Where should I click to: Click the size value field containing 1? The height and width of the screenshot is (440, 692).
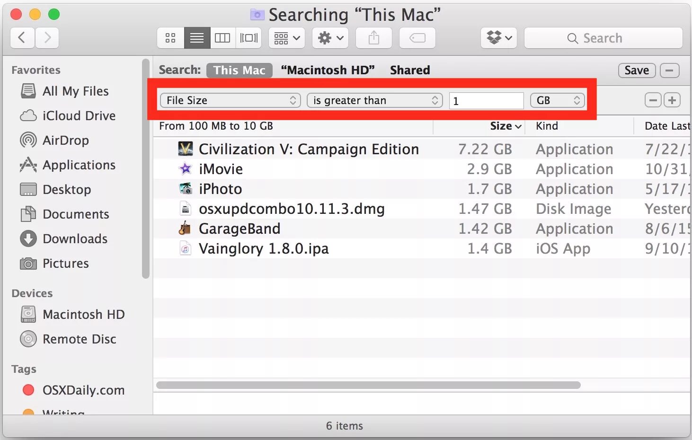pyautogui.click(x=486, y=101)
